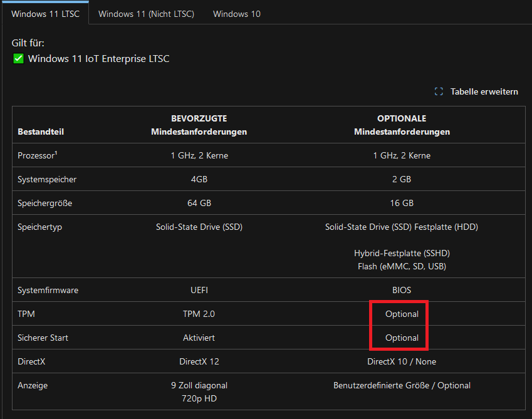The image size is (532, 419).
Task: Click the 4GB cell in Systemspeicher row
Action: (x=199, y=179)
